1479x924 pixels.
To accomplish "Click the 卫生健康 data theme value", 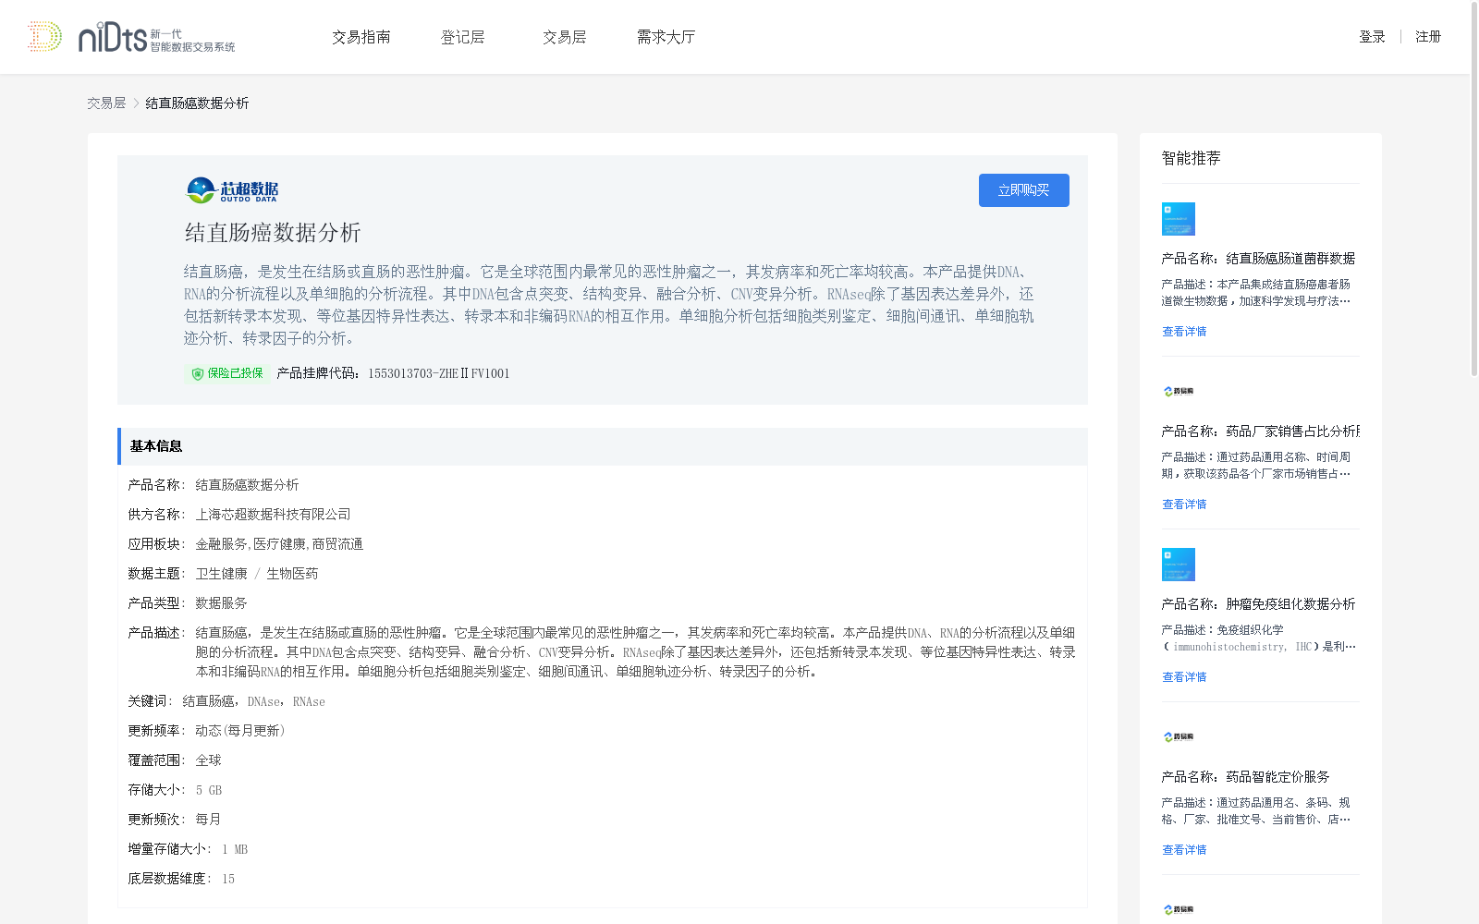I will click(x=221, y=574).
